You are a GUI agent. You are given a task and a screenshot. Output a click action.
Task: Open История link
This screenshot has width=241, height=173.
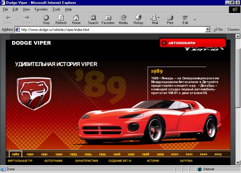[x=153, y=161]
